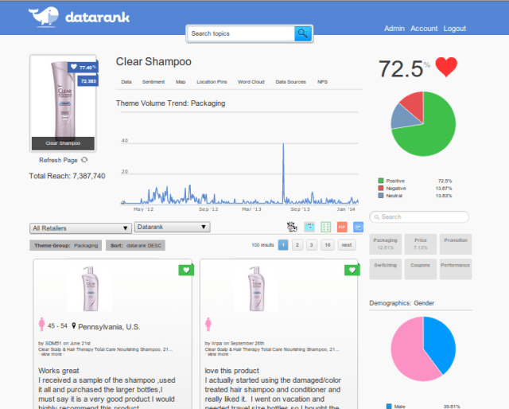509x409 pixels.
Task: Click the blue comment bubble icon
Action: click(x=358, y=227)
